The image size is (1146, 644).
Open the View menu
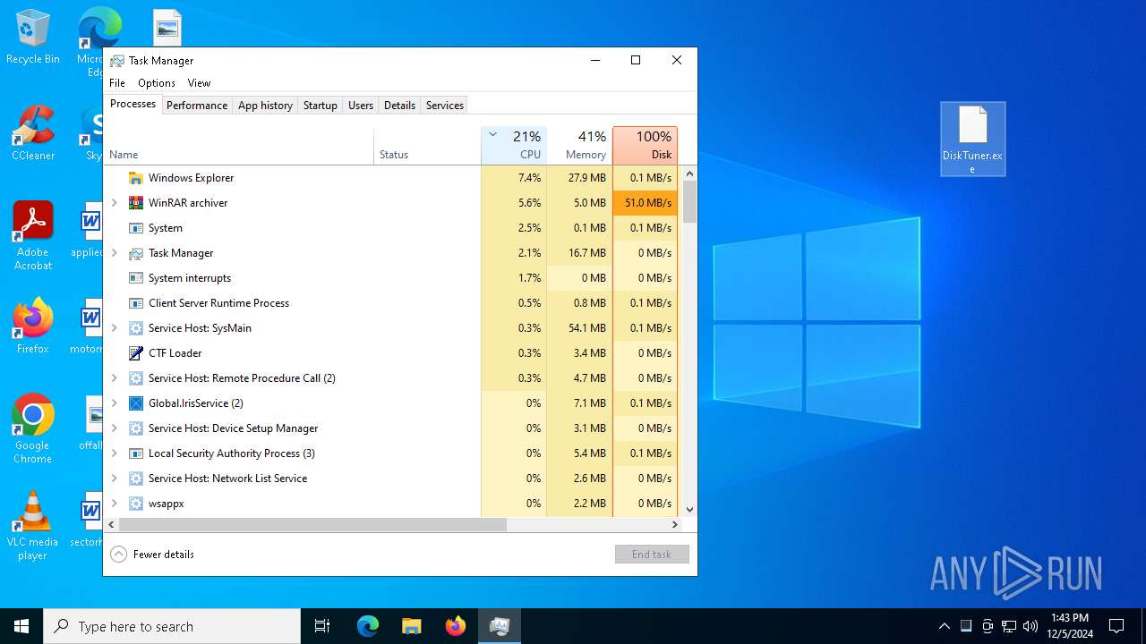pyautogui.click(x=199, y=83)
